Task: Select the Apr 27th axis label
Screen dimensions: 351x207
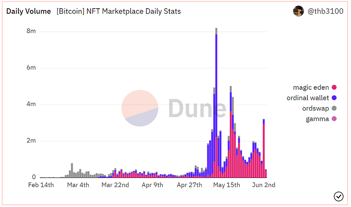Action: [189, 185]
